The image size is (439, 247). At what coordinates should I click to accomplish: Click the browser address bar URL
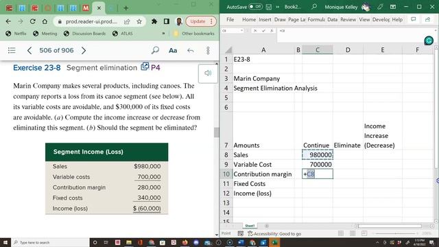point(91,21)
